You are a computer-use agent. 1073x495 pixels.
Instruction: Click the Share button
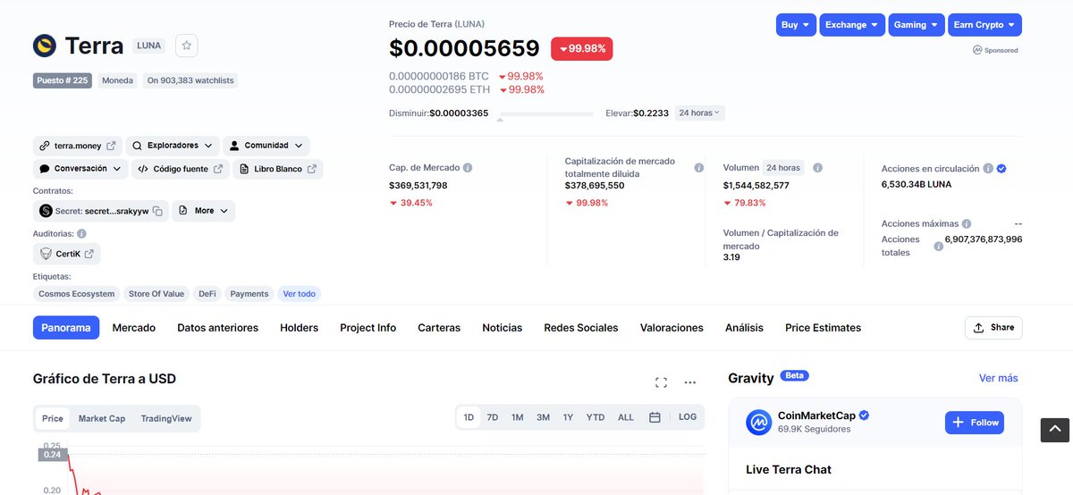[993, 328]
